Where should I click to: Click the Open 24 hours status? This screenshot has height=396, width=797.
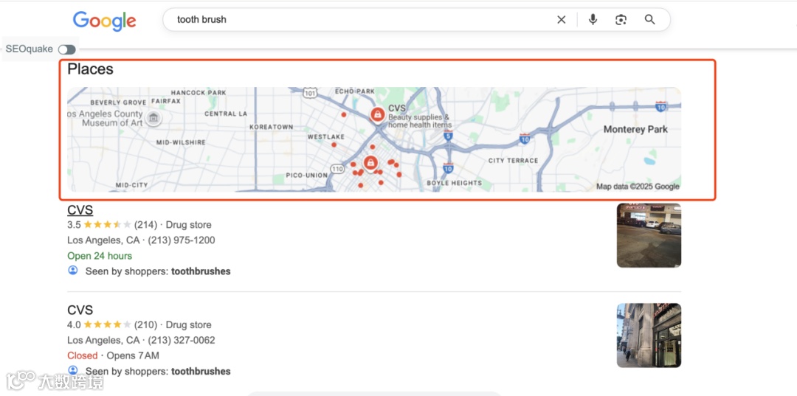click(100, 256)
